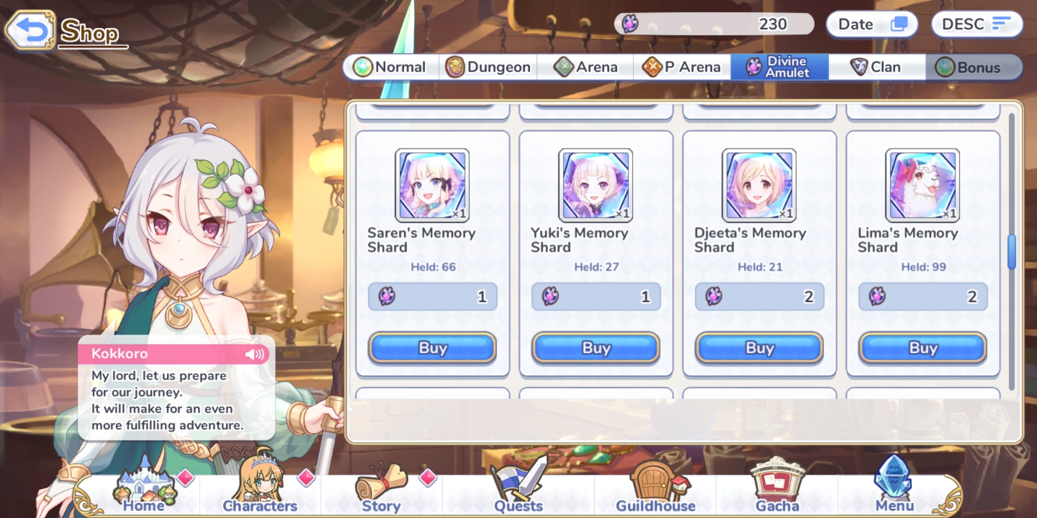This screenshot has height=518, width=1037.
Task: Select the Clan shop tab
Action: click(877, 67)
